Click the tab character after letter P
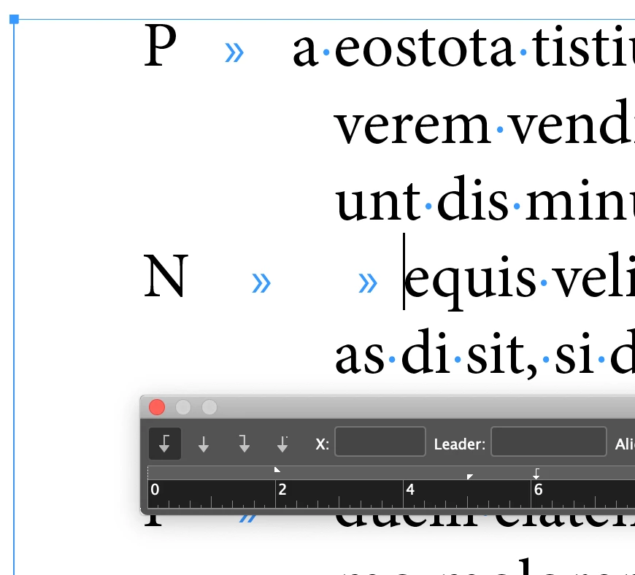 tap(234, 53)
